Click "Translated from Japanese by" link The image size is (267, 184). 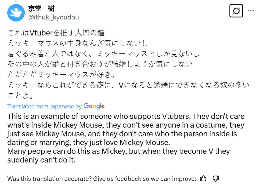(45, 106)
